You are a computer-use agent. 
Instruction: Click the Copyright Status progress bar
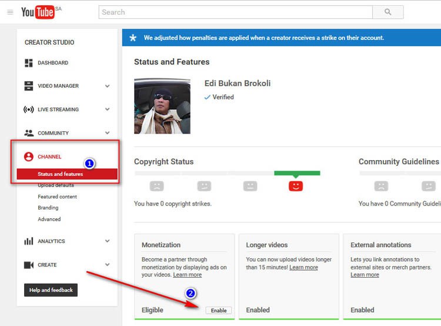[x=227, y=173]
